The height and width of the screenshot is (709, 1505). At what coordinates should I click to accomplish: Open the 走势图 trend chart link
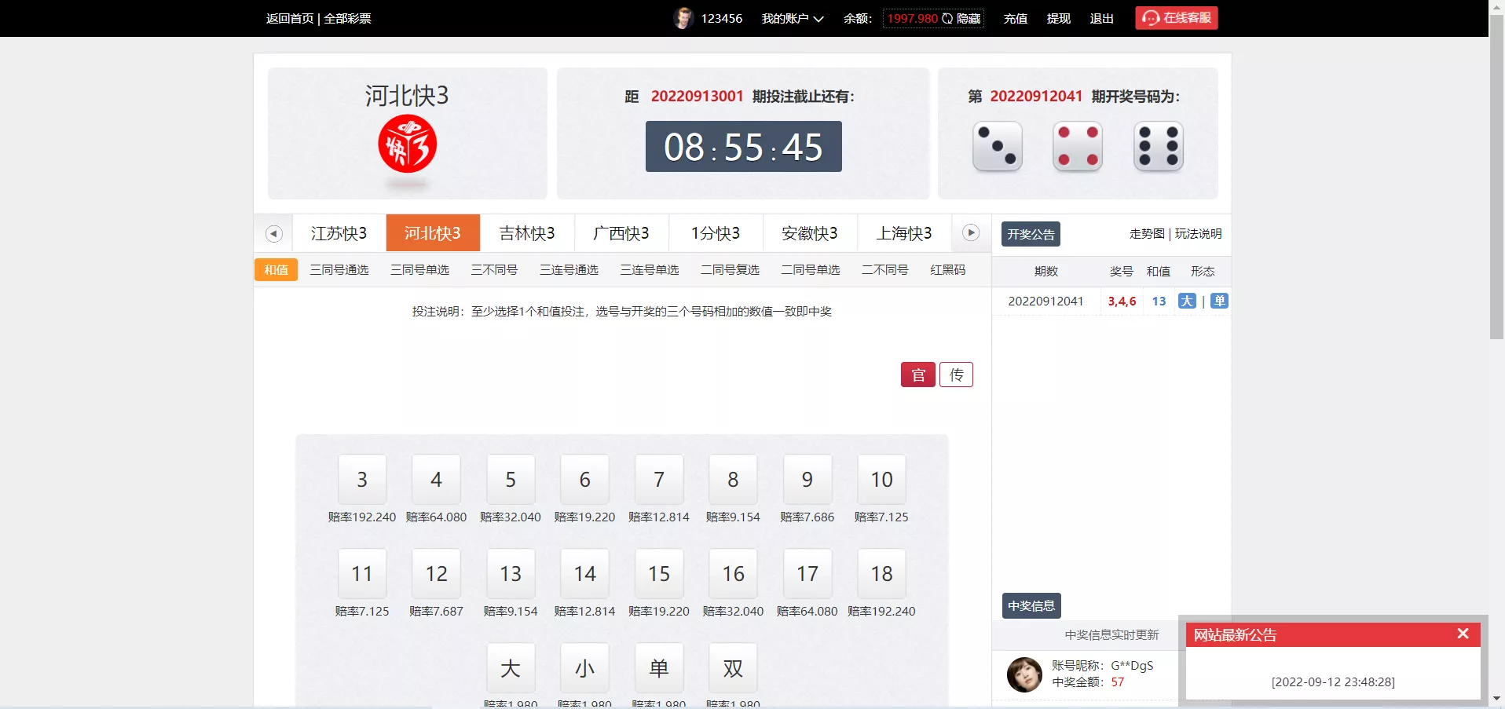pos(1145,233)
